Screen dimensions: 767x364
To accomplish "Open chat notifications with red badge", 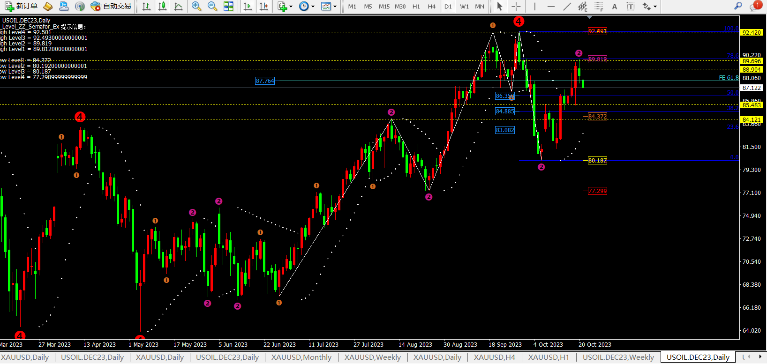I will [x=755, y=6].
